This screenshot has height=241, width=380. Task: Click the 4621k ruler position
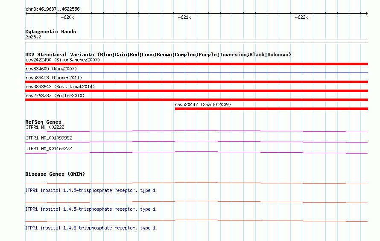click(184, 17)
